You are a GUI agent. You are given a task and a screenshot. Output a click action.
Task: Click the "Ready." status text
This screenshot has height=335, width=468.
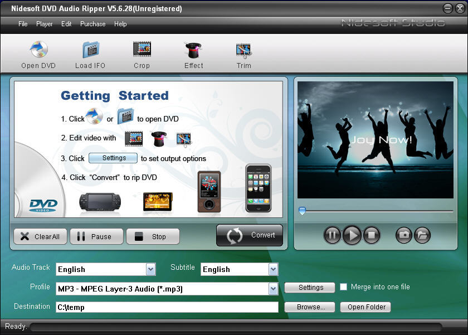click(16, 326)
